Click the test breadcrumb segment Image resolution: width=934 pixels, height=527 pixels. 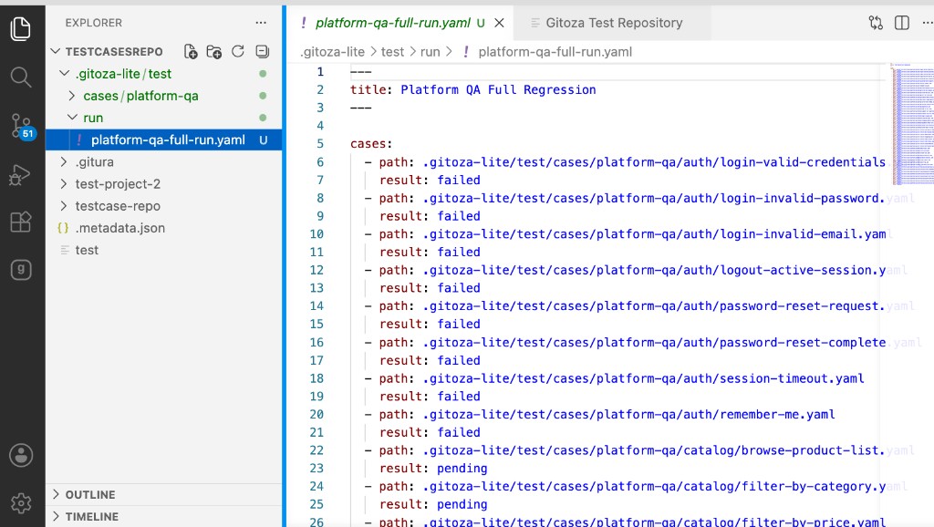pos(392,52)
